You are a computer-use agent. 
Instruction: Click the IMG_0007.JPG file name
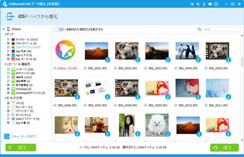click(x=98, y=105)
